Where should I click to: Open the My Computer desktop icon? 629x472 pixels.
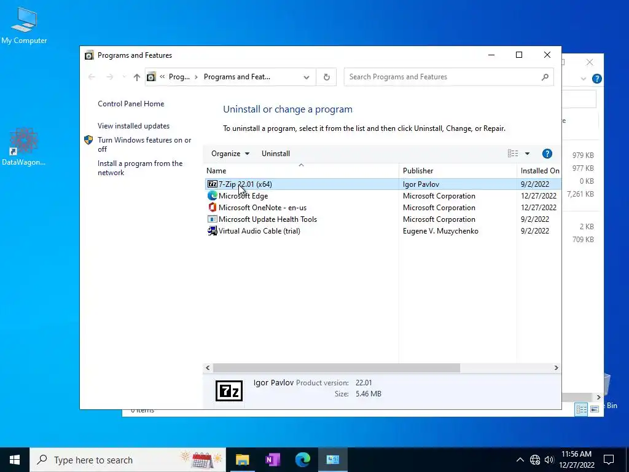[x=24, y=25]
